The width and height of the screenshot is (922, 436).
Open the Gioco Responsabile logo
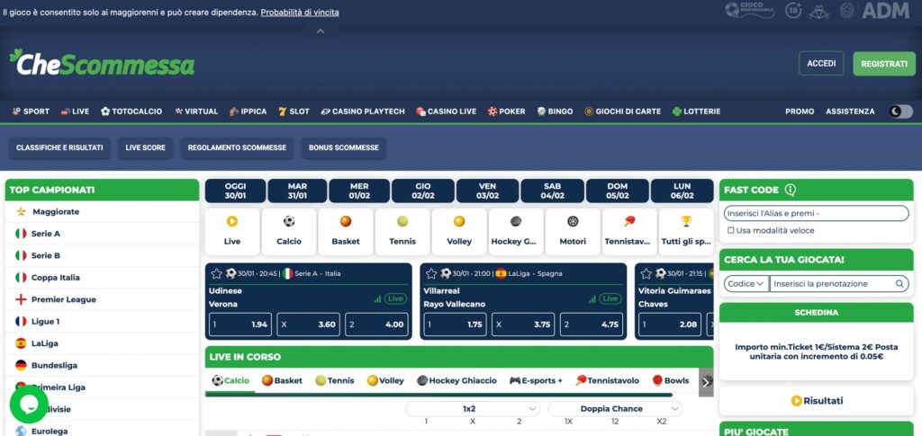coord(750,10)
